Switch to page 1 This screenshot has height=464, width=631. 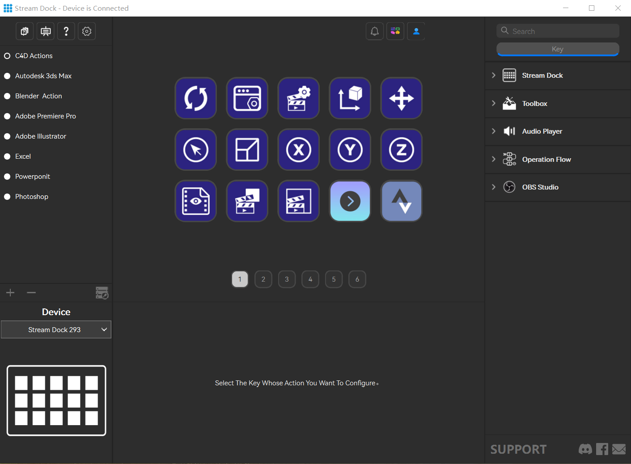[x=240, y=279]
